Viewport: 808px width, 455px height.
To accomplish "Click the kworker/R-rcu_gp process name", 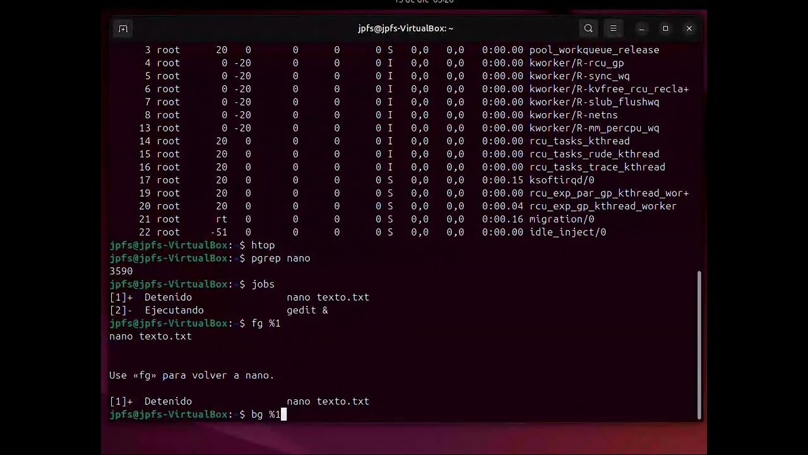I will point(576,63).
